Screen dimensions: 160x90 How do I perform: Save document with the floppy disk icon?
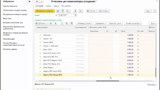pyautogui.click(x=58, y=11)
